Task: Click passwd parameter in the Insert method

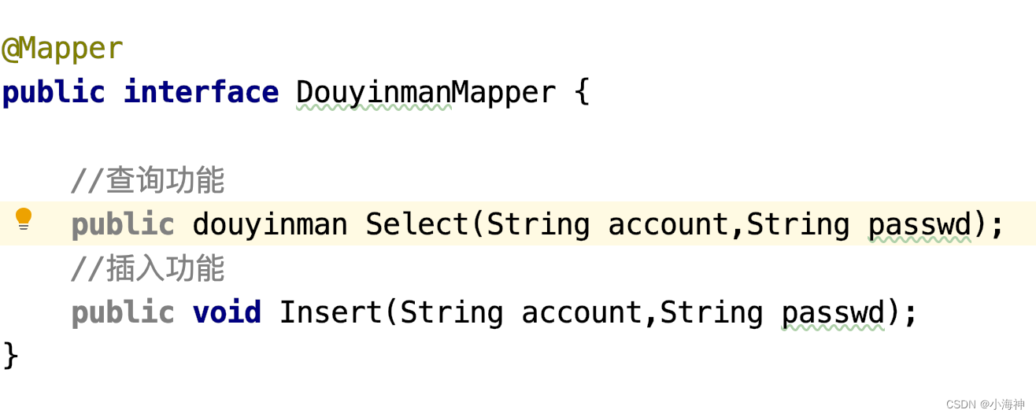Action: (x=834, y=314)
